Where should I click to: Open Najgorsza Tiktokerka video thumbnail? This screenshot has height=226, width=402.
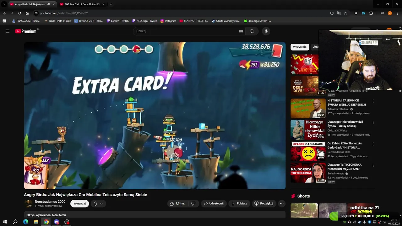308,173
